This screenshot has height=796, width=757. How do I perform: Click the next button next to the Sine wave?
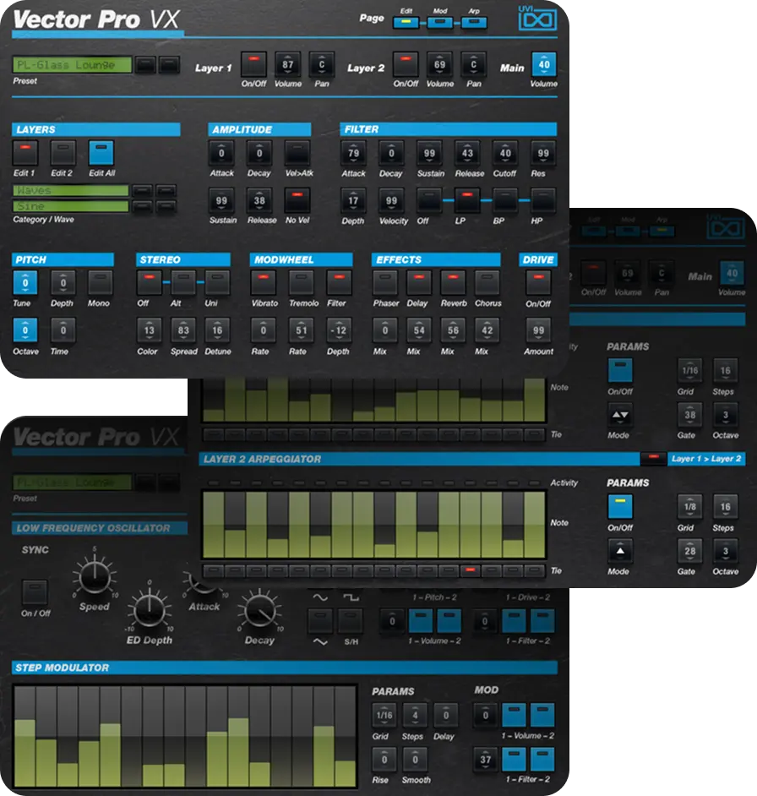tap(166, 206)
